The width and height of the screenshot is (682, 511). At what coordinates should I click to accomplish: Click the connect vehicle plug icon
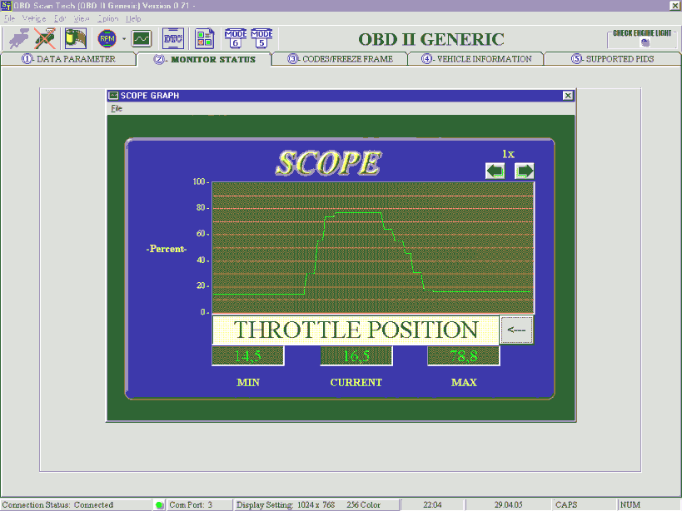coord(20,38)
